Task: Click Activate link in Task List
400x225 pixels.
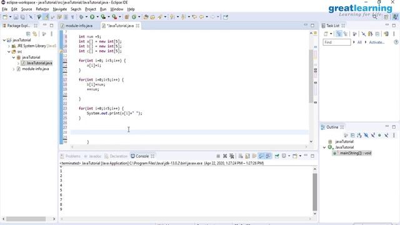Action: [377, 42]
